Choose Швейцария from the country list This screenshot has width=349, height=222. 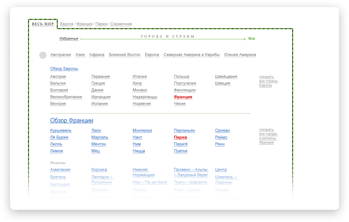(226, 77)
